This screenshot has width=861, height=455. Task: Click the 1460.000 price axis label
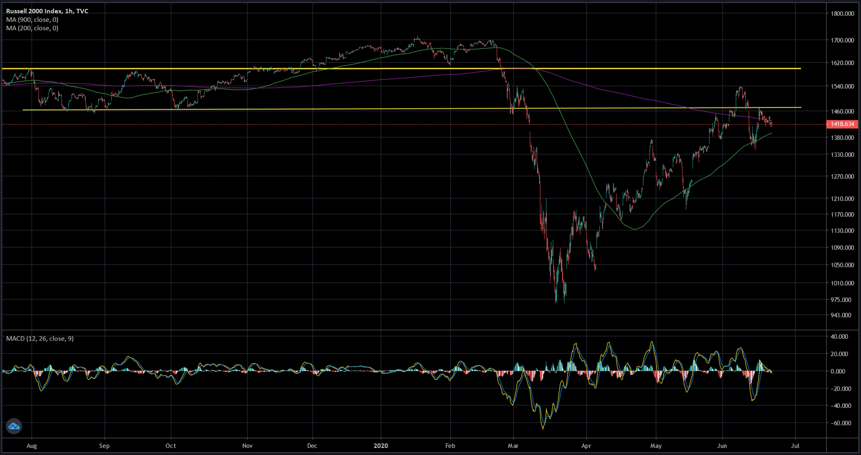(x=842, y=111)
